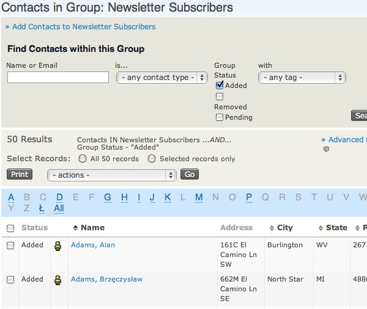Screen dimensions: 367x309
Task: Click sort arrows on Name column
Action: pos(75,228)
